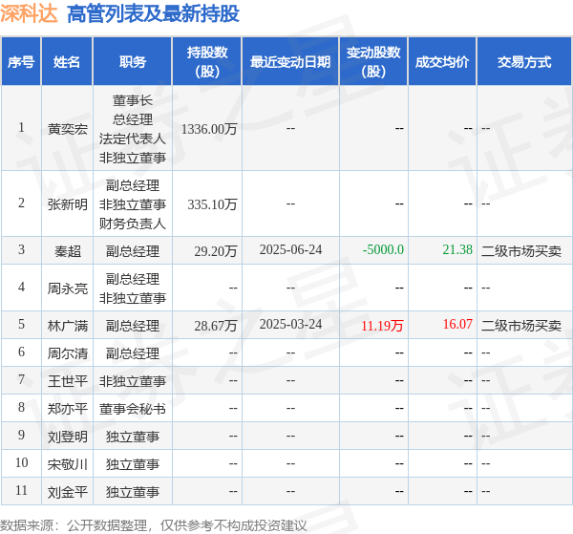Click the name 刘金平
This screenshot has height=534, width=573.
click(x=67, y=492)
